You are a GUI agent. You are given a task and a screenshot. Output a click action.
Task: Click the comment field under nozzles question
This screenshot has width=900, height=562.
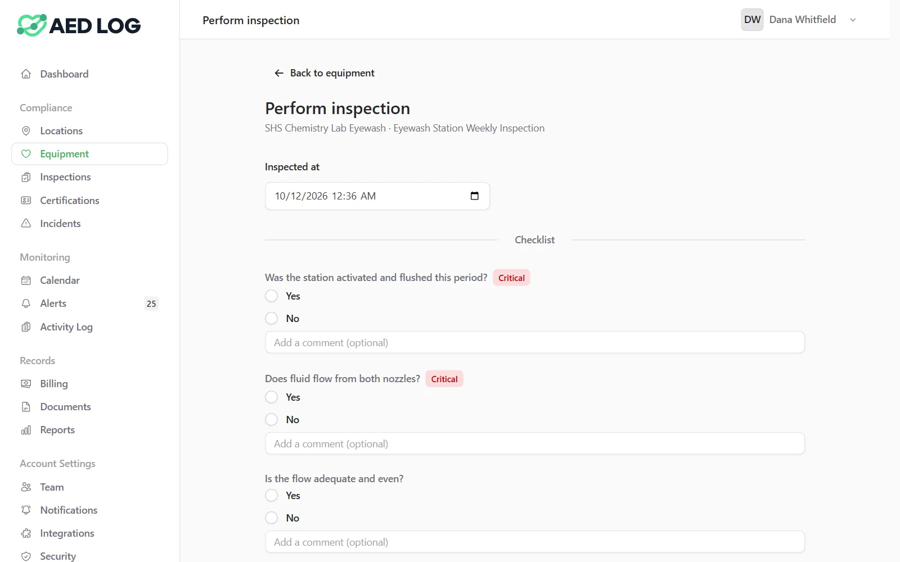pyautogui.click(x=535, y=443)
